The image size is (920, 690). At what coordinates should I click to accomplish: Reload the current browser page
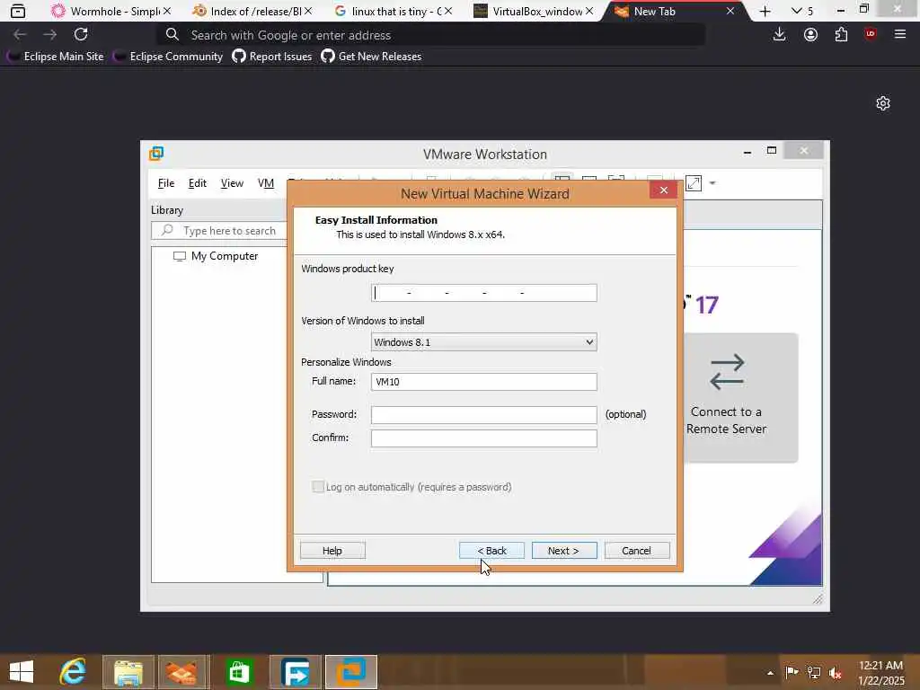coord(81,35)
